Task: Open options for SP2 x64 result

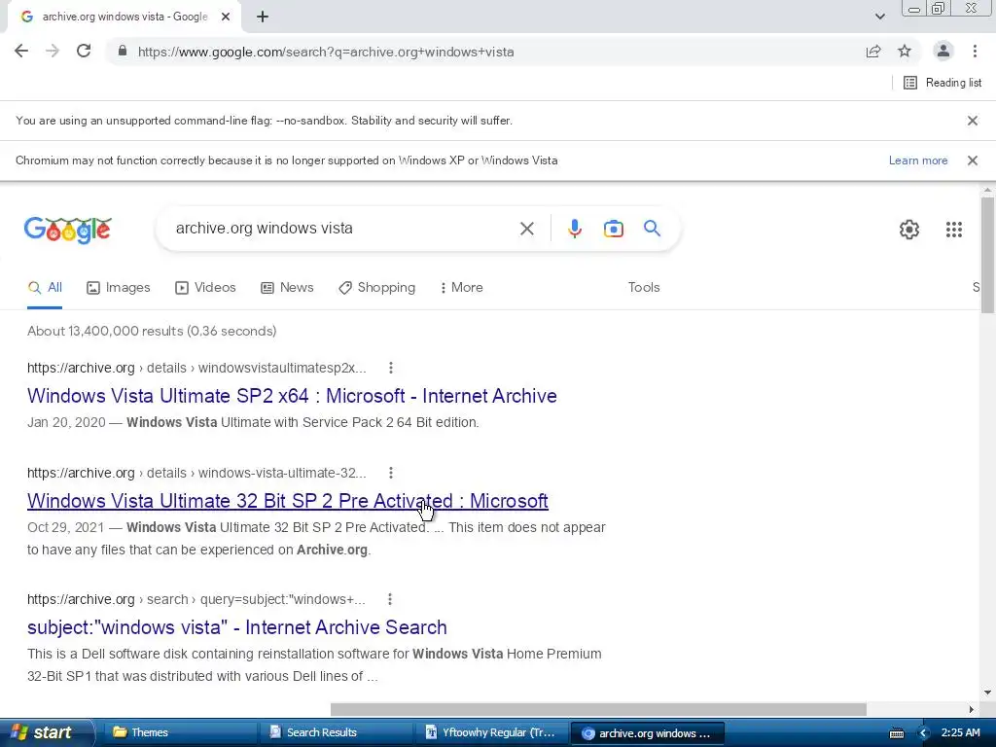Action: 391,368
